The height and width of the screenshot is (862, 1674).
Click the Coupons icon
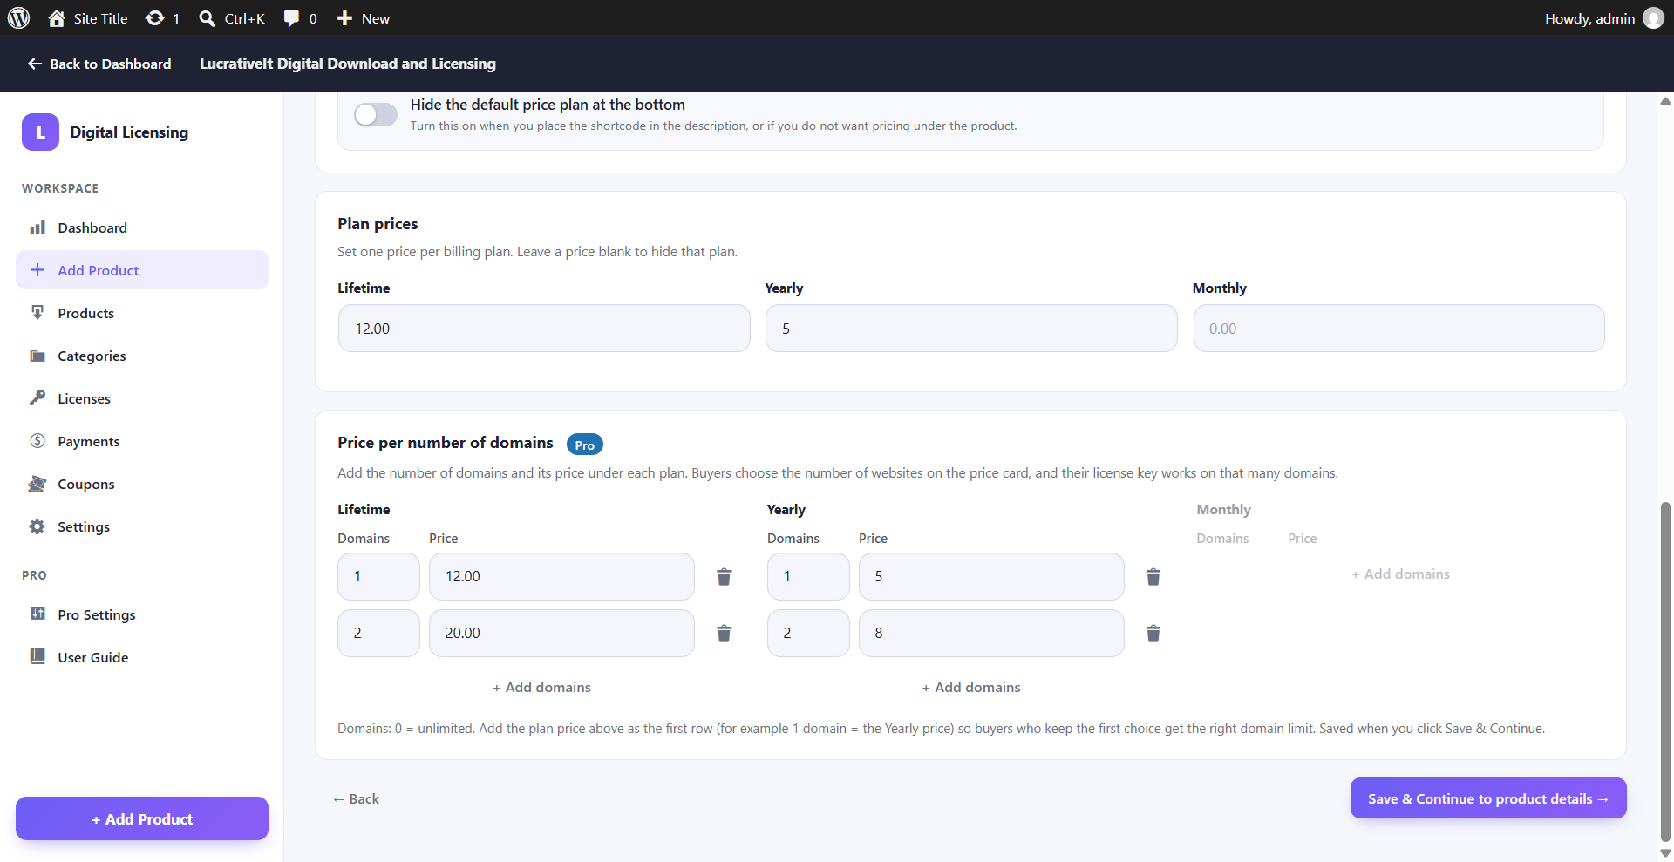tap(37, 484)
